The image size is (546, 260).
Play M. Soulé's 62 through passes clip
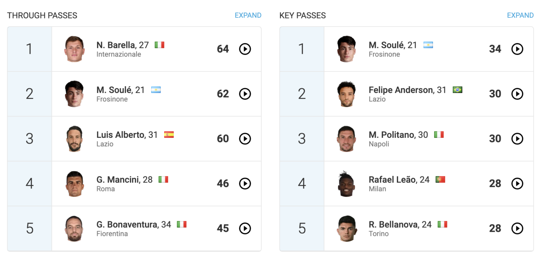245,94
